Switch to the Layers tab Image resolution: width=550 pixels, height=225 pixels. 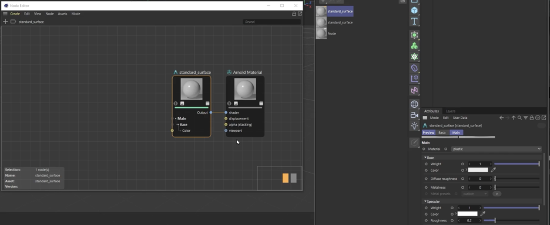450,111
